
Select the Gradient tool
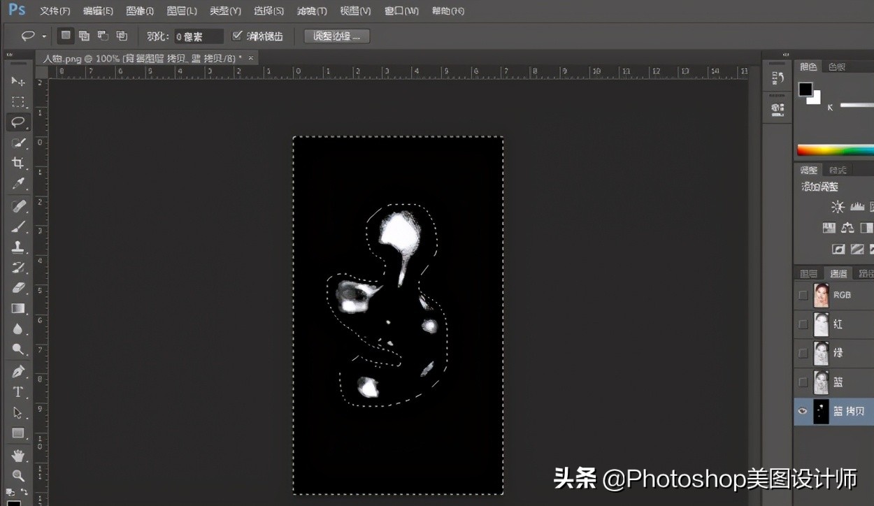pyautogui.click(x=18, y=308)
